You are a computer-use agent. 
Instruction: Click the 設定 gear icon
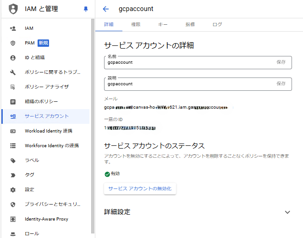(x=13, y=190)
